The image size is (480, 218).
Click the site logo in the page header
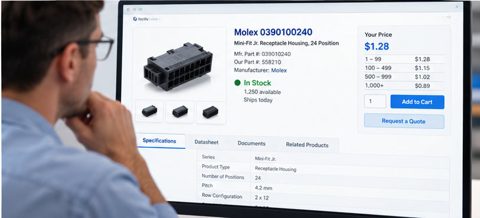146,19
